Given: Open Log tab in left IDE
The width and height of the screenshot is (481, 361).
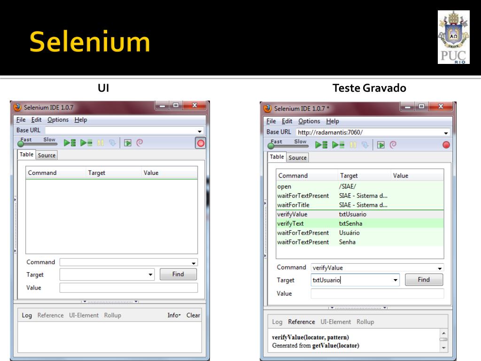Looking at the screenshot, I should pyautogui.click(x=27, y=315).
